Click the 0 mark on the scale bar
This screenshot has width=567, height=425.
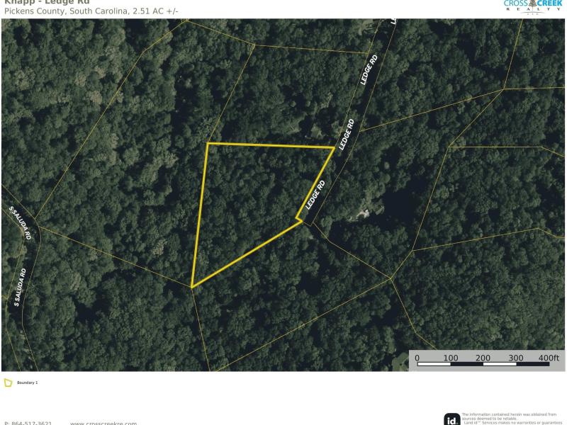[417, 358]
